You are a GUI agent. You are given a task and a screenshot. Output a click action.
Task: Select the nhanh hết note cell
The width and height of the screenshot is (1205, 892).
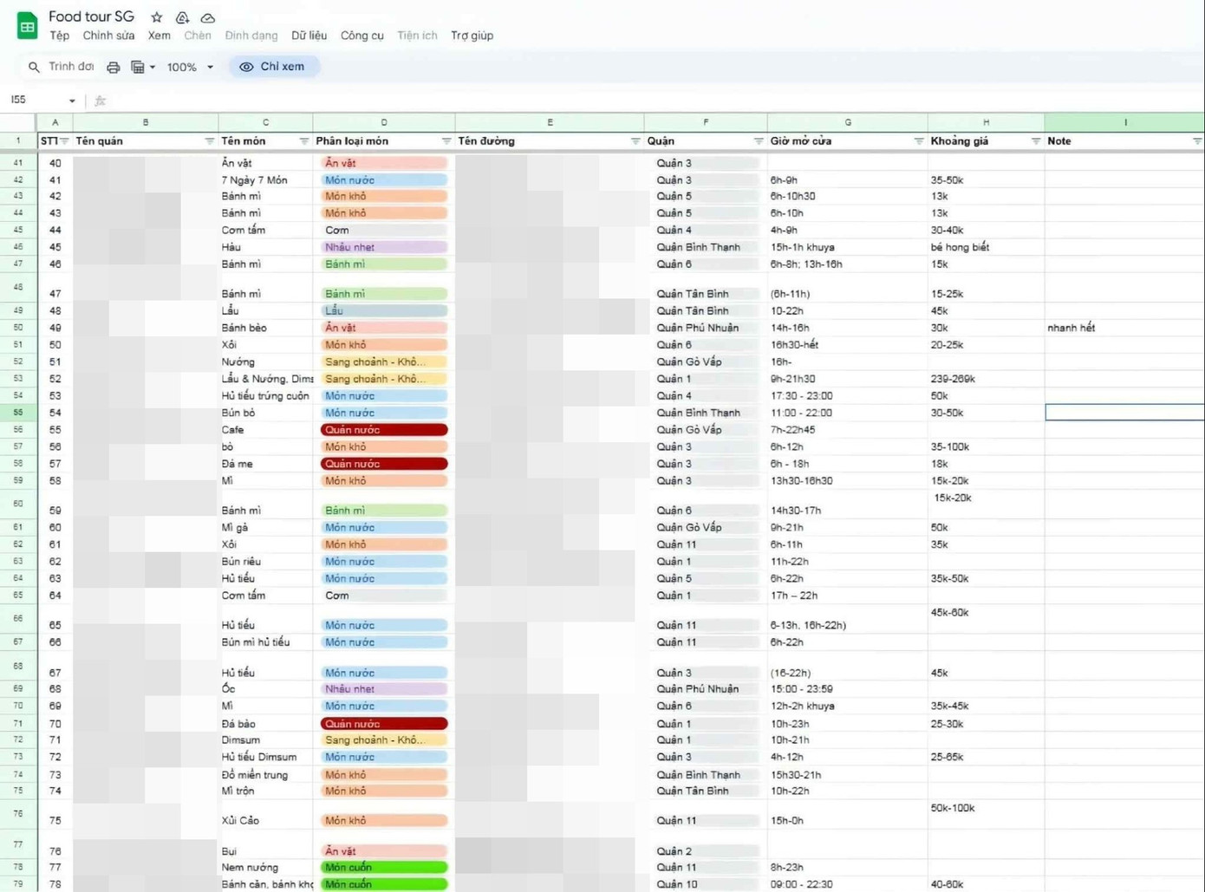pos(1124,328)
